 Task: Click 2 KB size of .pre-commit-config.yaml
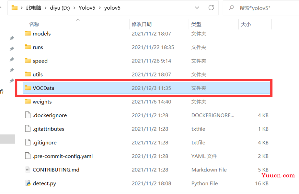click(263, 156)
